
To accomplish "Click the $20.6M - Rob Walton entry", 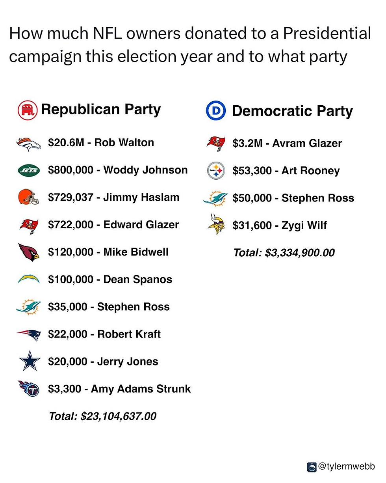I will [101, 143].
